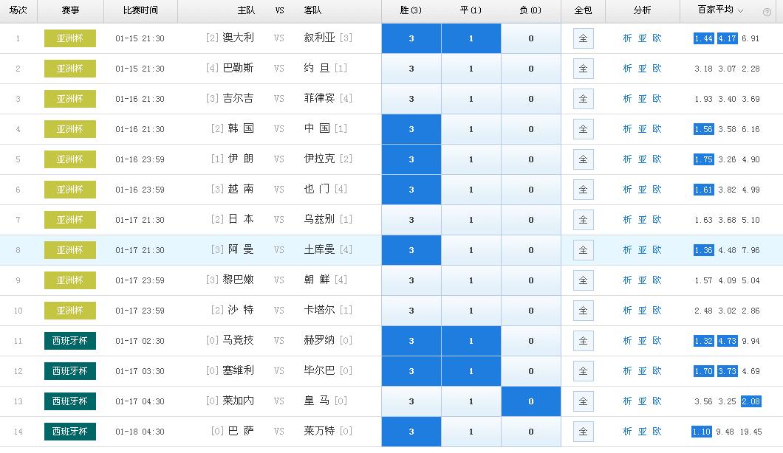Select draw (1) for 黎巴嫩 vs 朝鲜

click(x=471, y=280)
